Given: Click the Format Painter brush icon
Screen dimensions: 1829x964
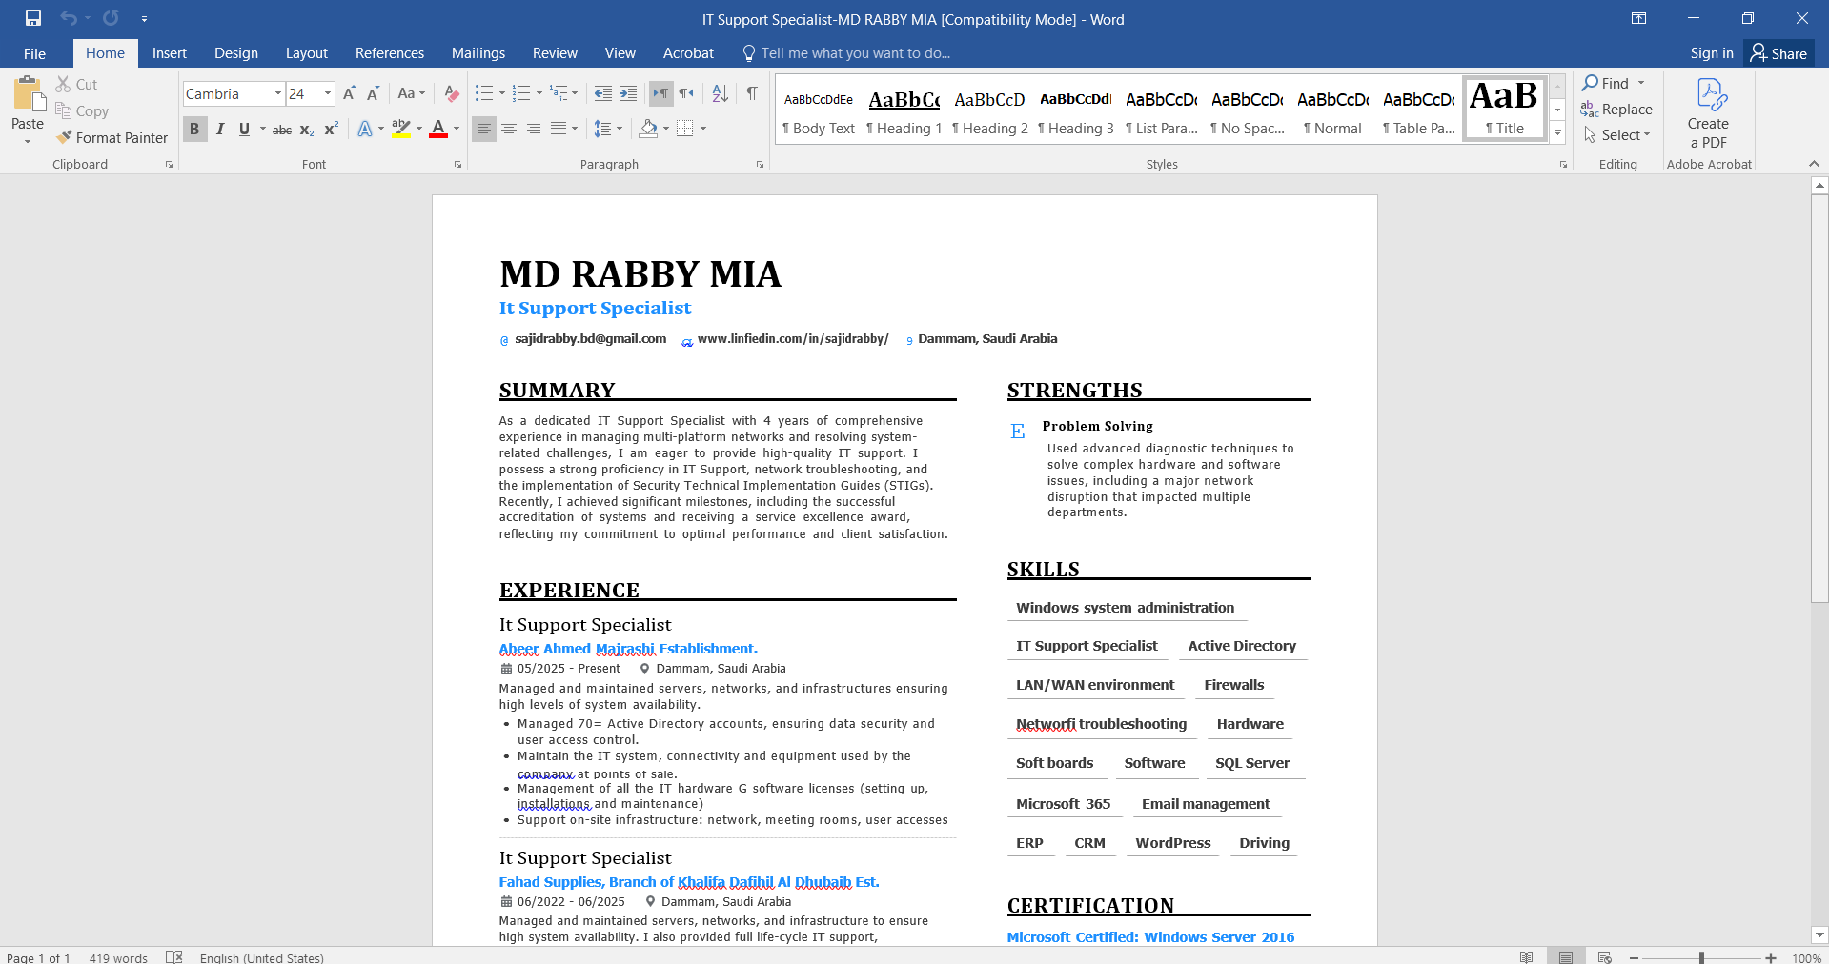Looking at the screenshot, I should pos(64,137).
